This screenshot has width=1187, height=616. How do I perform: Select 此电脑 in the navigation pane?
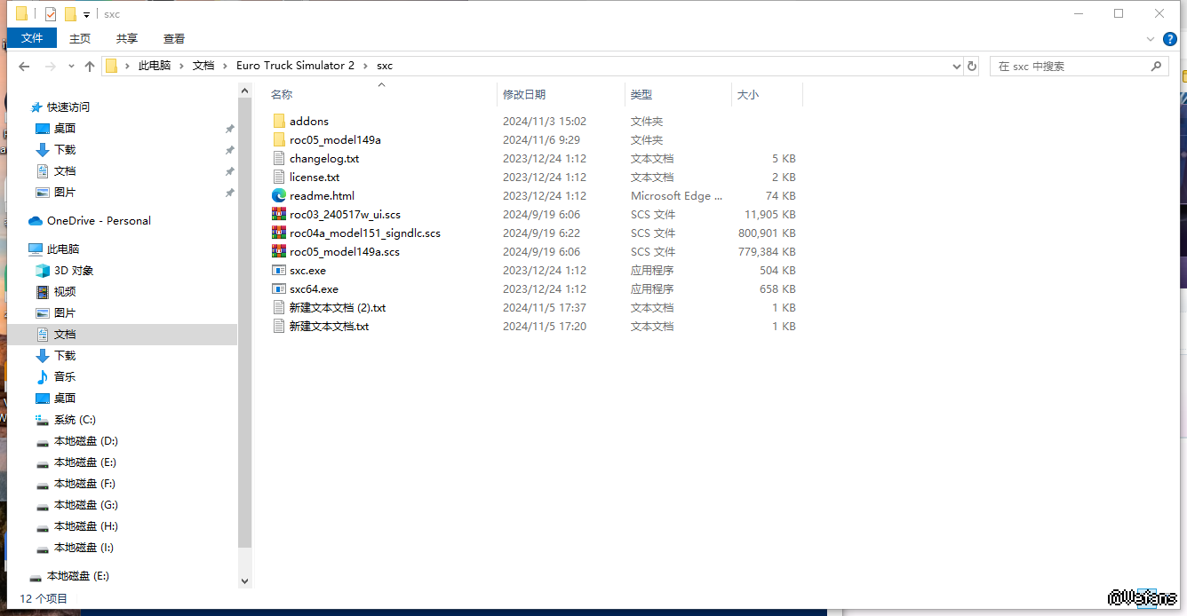[x=62, y=249]
